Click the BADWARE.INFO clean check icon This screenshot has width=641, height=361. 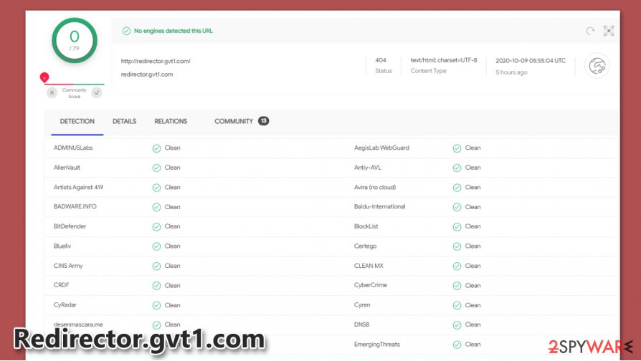click(x=156, y=207)
